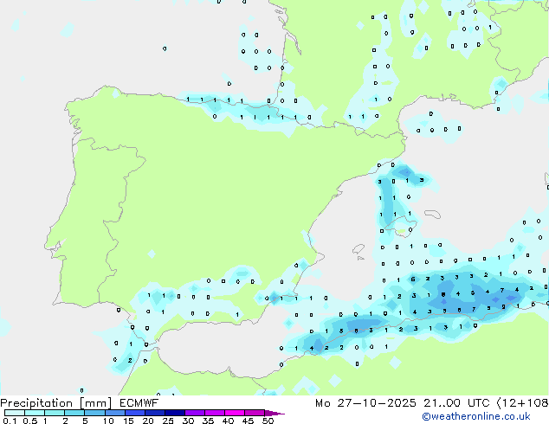Click the legend value '25' under scale
The image size is (549, 424).
pos(168,421)
